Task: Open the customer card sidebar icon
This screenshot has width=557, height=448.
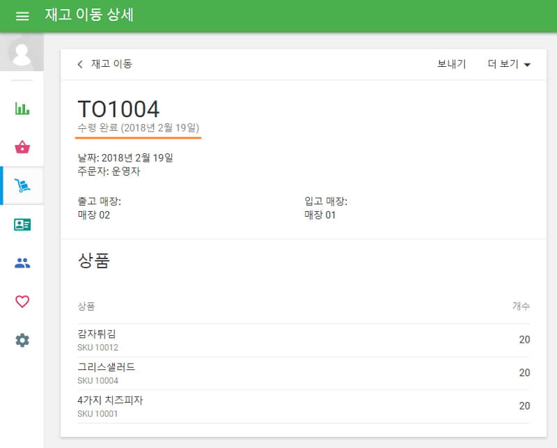Action: 22,224
